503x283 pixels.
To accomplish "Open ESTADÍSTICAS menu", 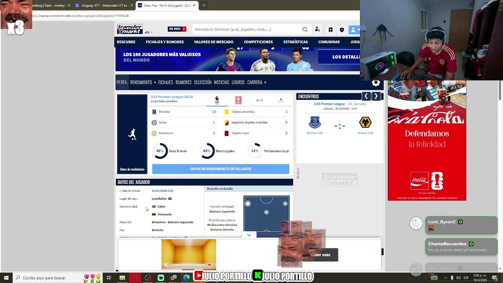I will point(296,42).
